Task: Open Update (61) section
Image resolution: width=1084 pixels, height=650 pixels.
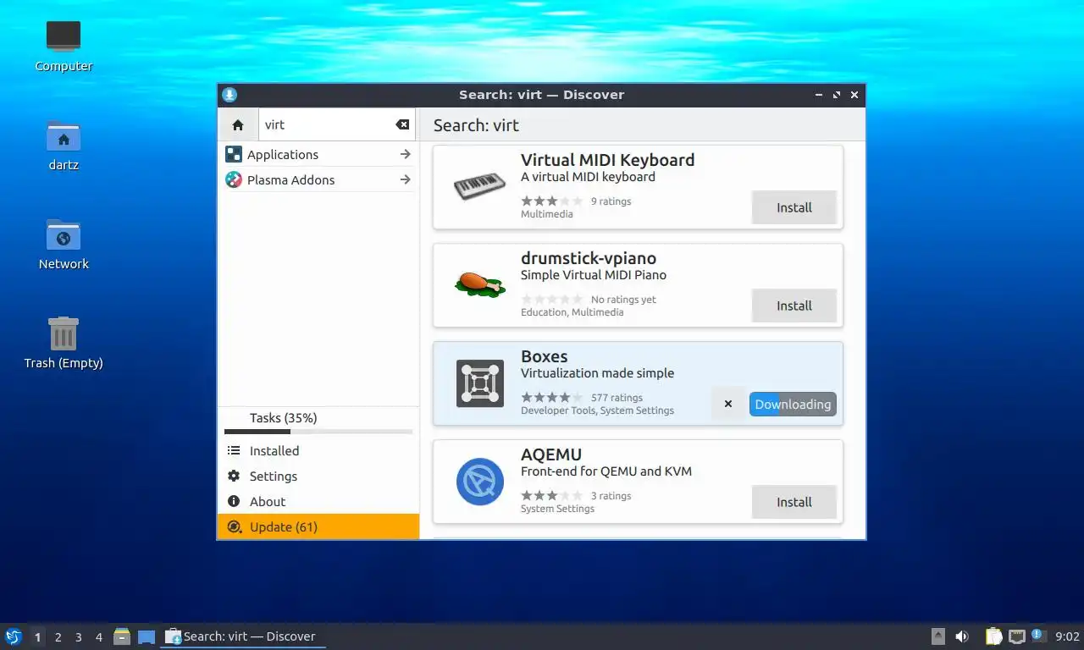Action: pyautogui.click(x=318, y=526)
